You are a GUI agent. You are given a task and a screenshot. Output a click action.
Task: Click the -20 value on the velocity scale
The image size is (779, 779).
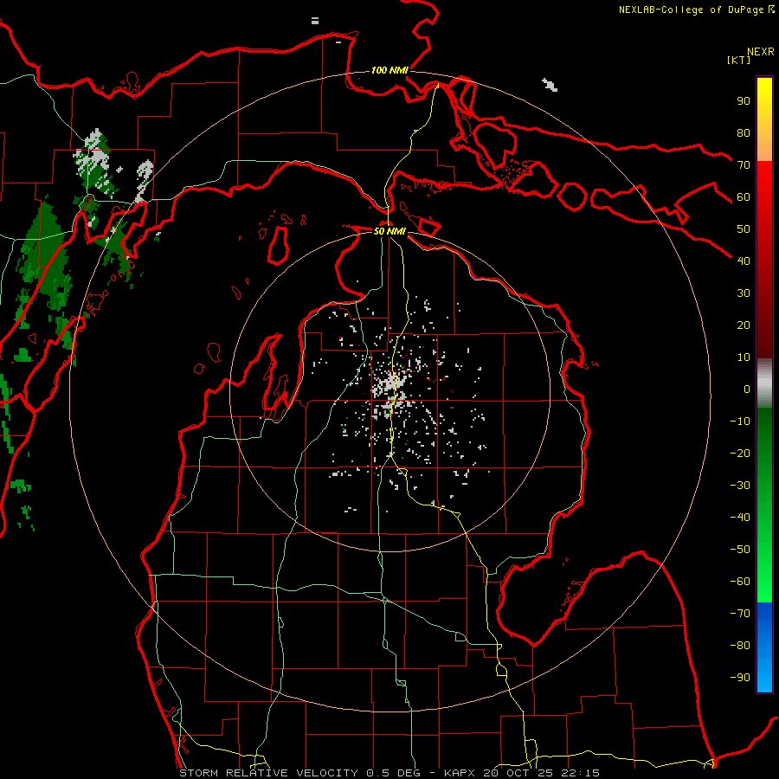pyautogui.click(x=740, y=453)
